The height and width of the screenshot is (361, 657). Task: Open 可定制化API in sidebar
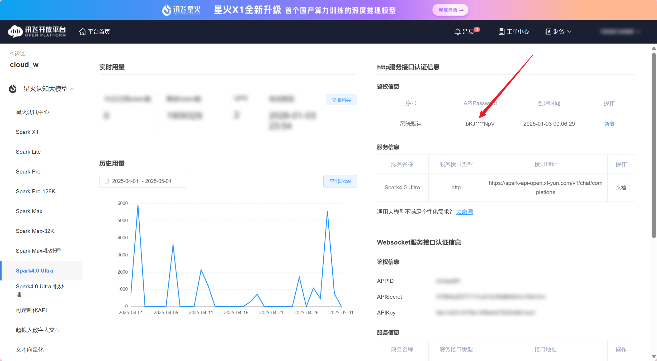31,310
